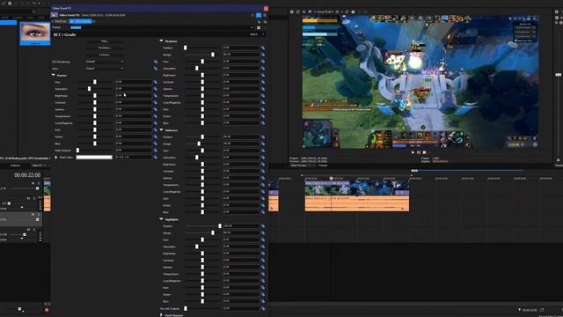The image size is (563, 317).
Task: Click the Master Saturation slider handle
Action: coord(89,89)
